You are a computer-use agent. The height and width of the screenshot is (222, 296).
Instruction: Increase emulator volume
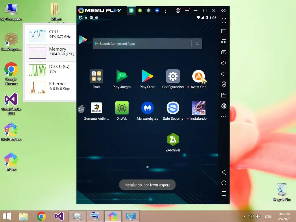[224, 63]
